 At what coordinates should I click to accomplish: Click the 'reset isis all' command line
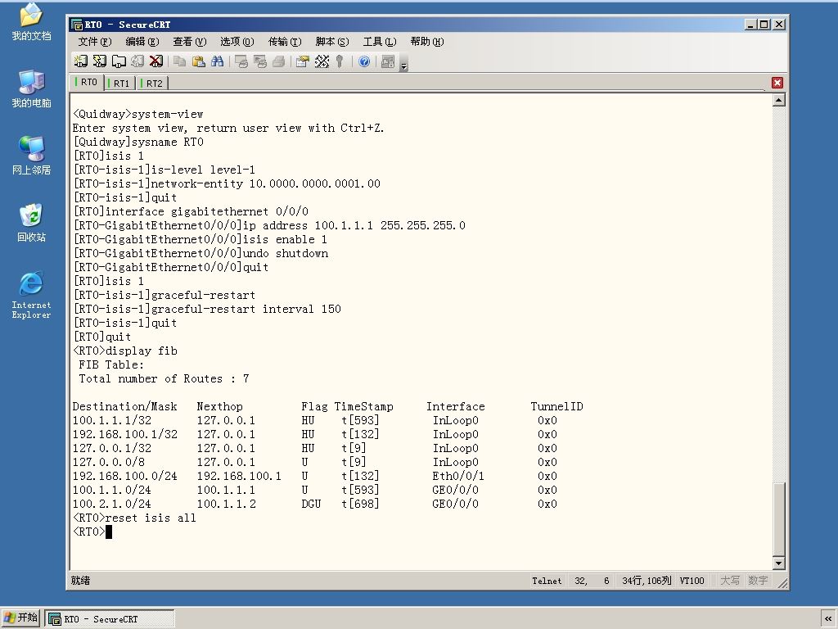click(134, 518)
